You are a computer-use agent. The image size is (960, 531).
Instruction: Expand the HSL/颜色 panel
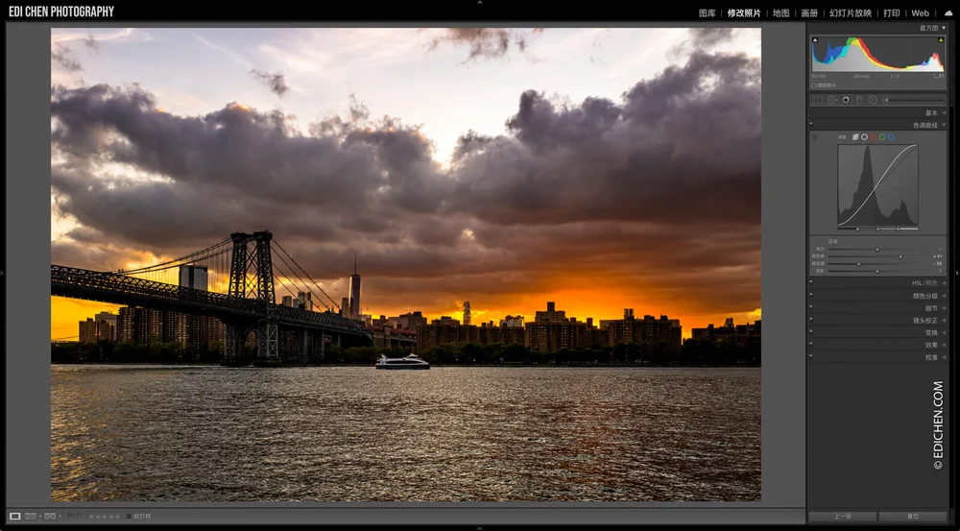[944, 283]
